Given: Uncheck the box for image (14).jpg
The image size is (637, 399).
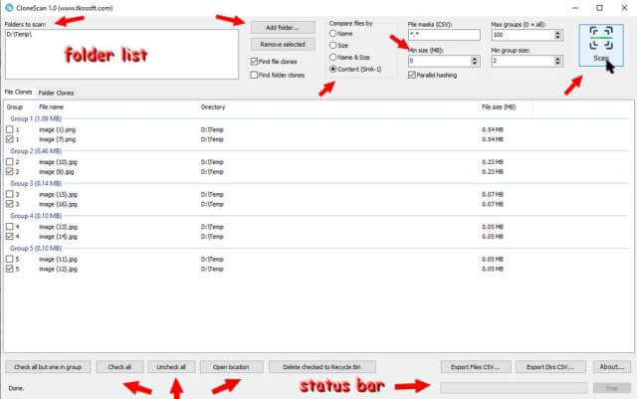Looking at the screenshot, I should point(9,237).
